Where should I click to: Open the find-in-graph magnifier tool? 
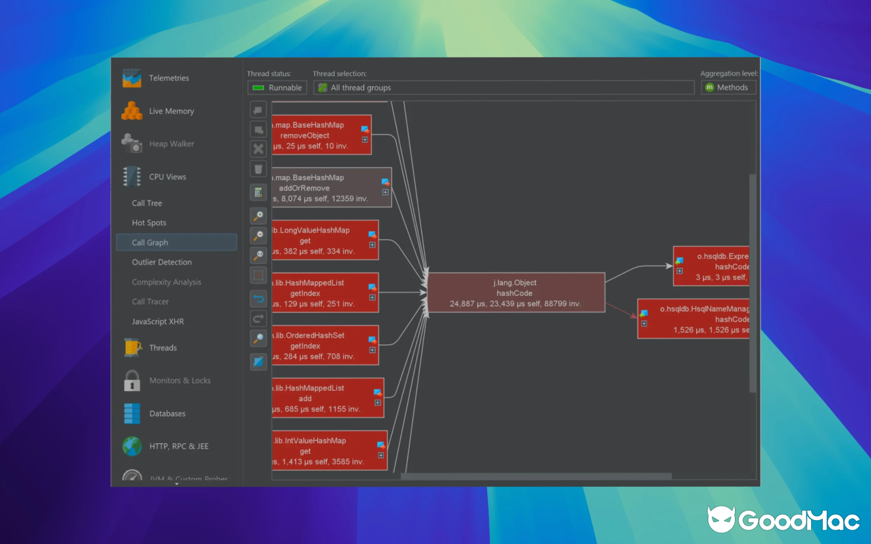click(x=258, y=337)
